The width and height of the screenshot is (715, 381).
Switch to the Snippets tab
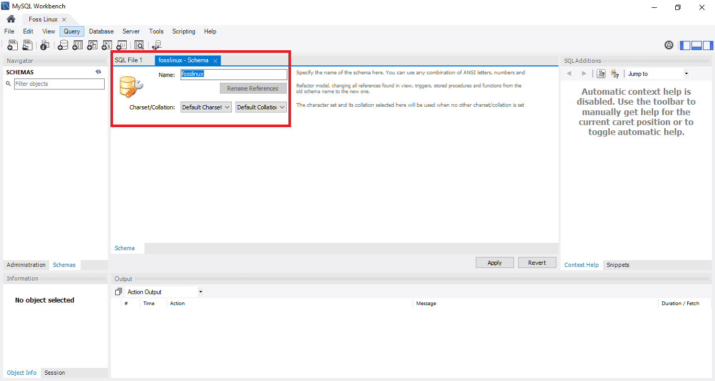pos(618,265)
